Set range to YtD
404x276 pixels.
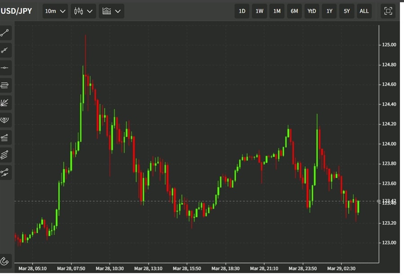(x=312, y=11)
